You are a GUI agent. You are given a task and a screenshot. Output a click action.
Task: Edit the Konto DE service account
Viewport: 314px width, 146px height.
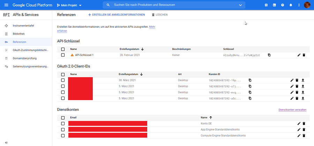(299, 123)
